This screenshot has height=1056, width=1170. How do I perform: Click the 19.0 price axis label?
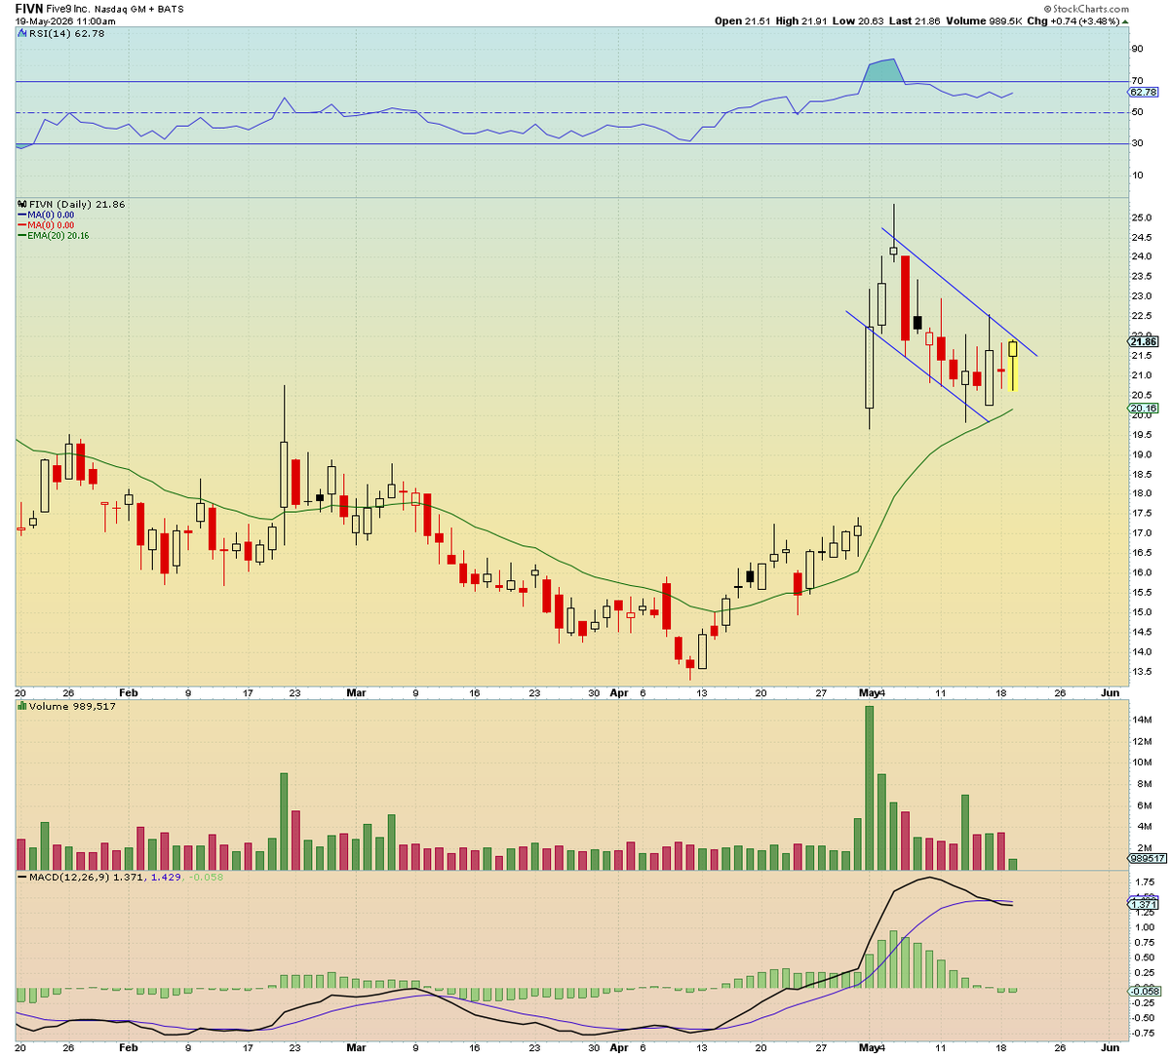tap(1142, 454)
